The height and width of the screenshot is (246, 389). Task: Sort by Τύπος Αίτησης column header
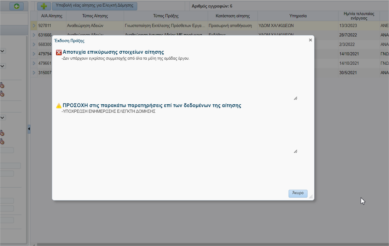tap(95, 16)
